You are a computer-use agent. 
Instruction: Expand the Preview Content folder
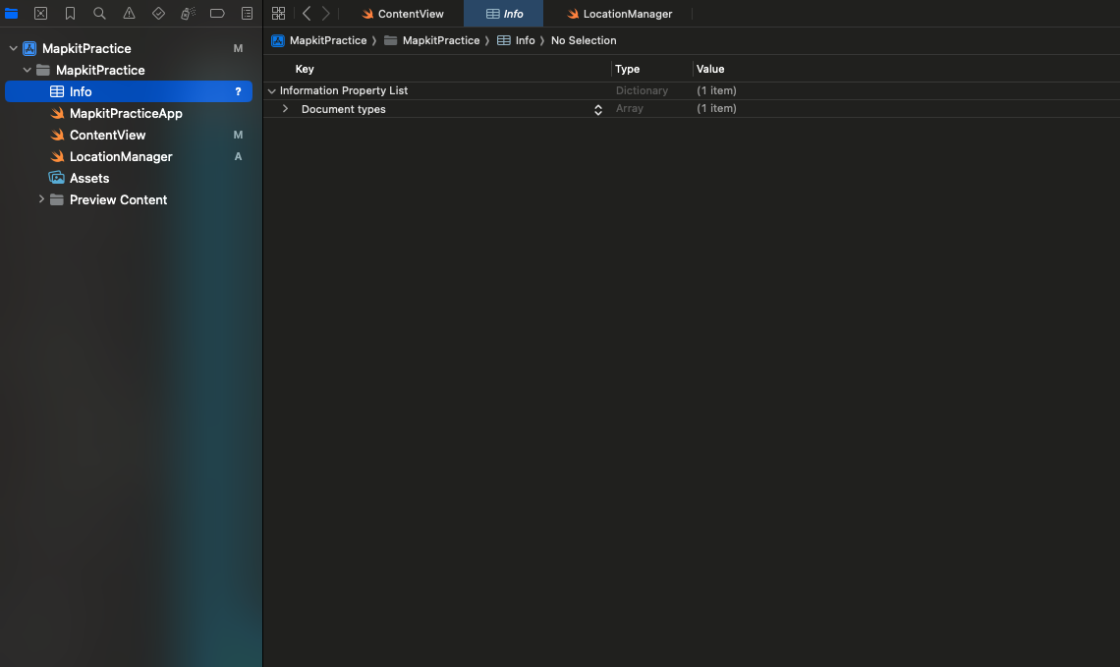pos(41,199)
